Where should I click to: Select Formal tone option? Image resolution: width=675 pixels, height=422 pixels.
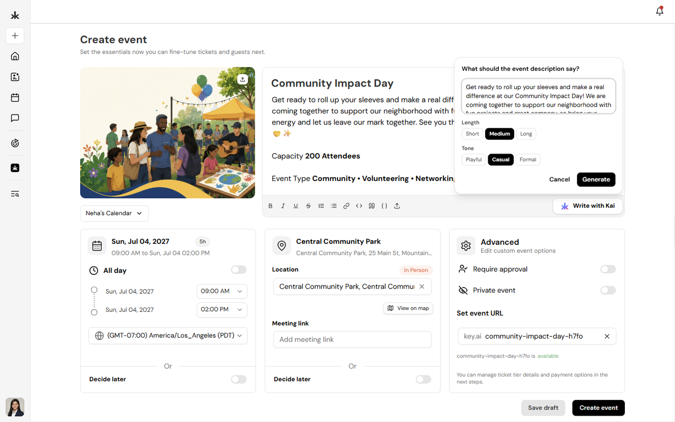point(528,160)
